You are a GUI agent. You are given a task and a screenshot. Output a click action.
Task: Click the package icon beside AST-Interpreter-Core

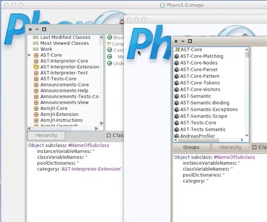(x=36, y=61)
